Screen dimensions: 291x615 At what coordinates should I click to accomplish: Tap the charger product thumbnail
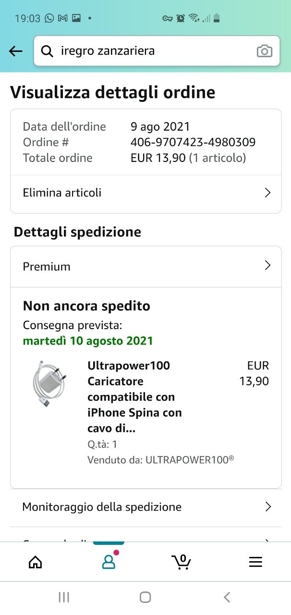[48, 385]
